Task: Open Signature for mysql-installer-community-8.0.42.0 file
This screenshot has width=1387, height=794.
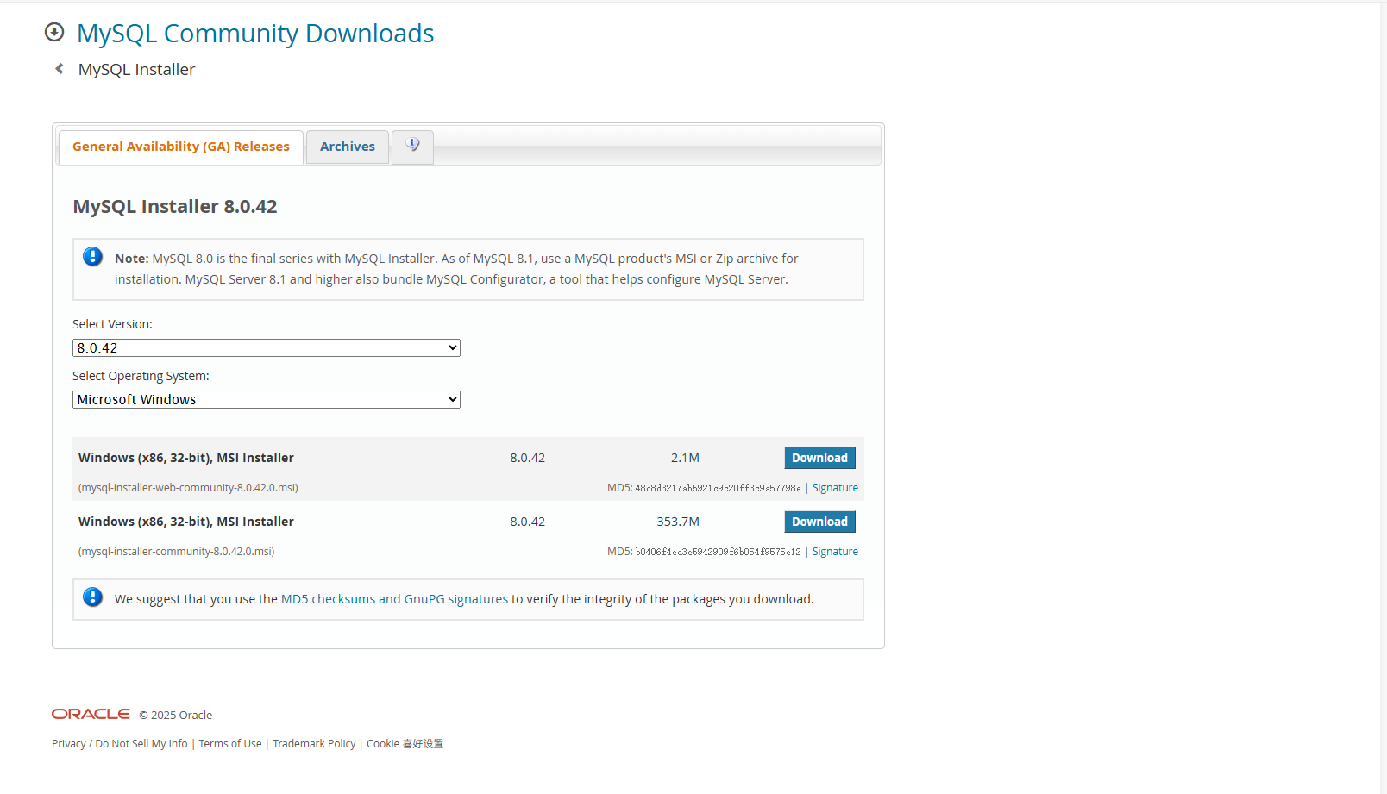Action: (835, 552)
